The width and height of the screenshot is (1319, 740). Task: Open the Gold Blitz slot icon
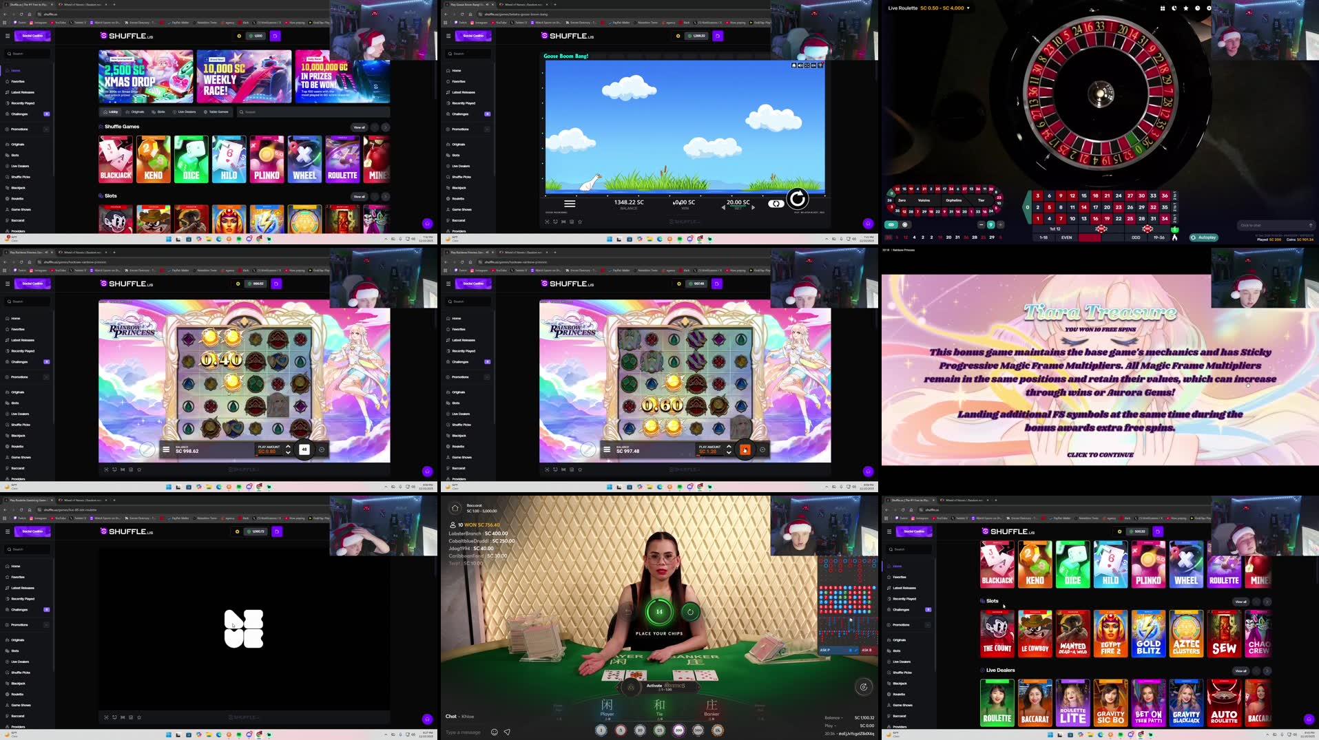(1148, 633)
